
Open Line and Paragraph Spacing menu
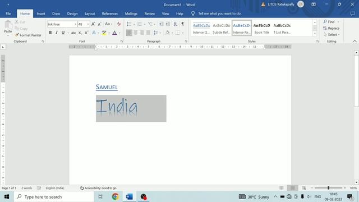pos(157,33)
